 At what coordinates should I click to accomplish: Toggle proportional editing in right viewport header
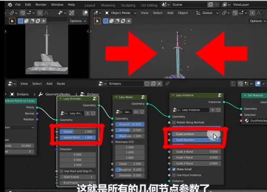[x=252, y=13]
